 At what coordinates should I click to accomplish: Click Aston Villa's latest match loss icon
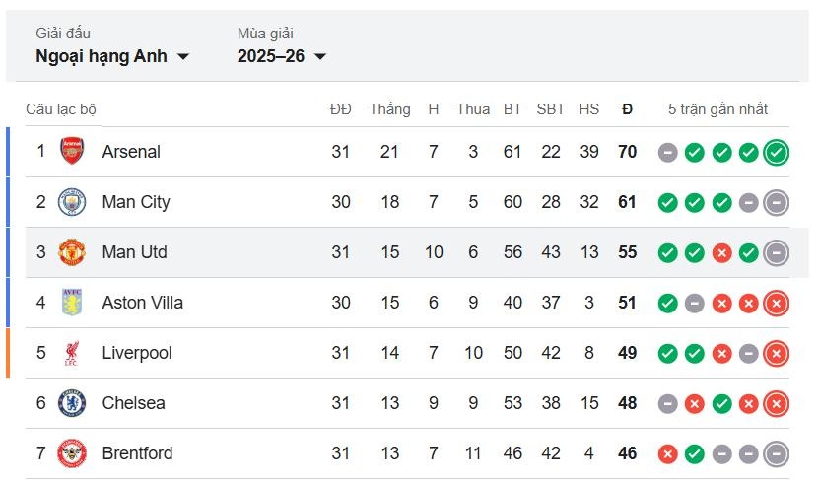click(776, 304)
